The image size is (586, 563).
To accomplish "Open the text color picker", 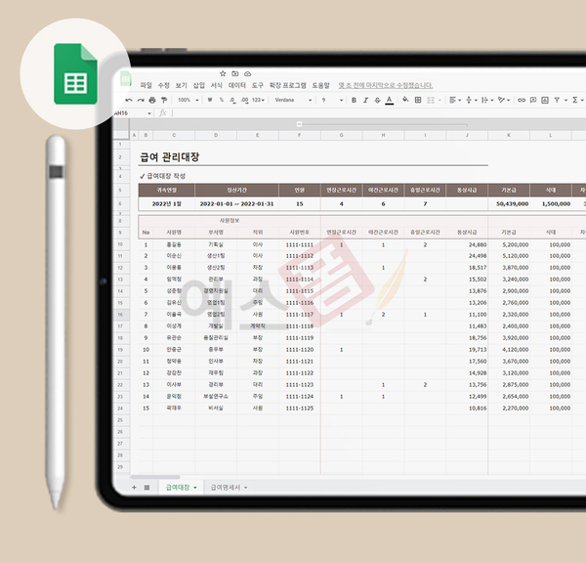I will 390,100.
